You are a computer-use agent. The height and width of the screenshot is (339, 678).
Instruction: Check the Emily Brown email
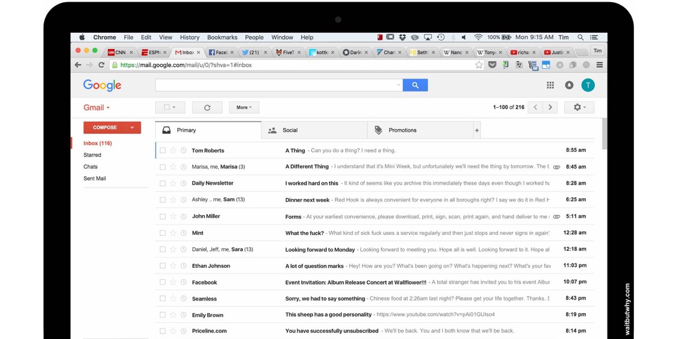click(163, 315)
